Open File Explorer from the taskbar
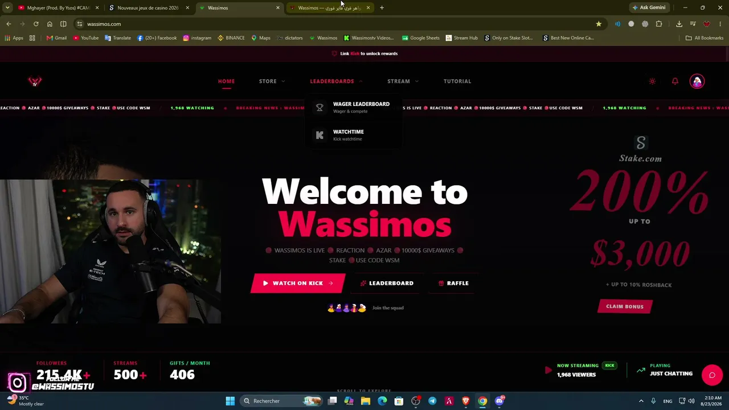This screenshot has width=729, height=410. (x=366, y=401)
